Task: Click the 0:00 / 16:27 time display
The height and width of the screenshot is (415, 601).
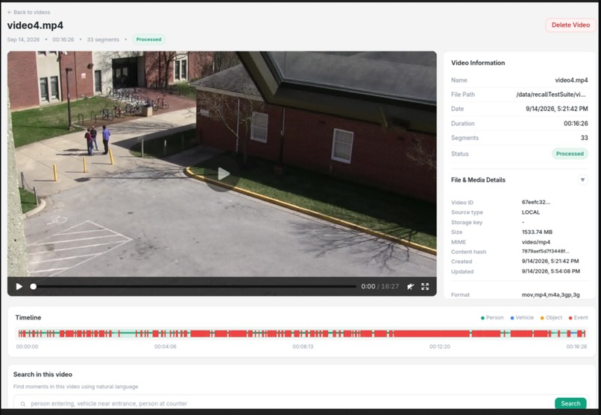Action: (x=380, y=286)
